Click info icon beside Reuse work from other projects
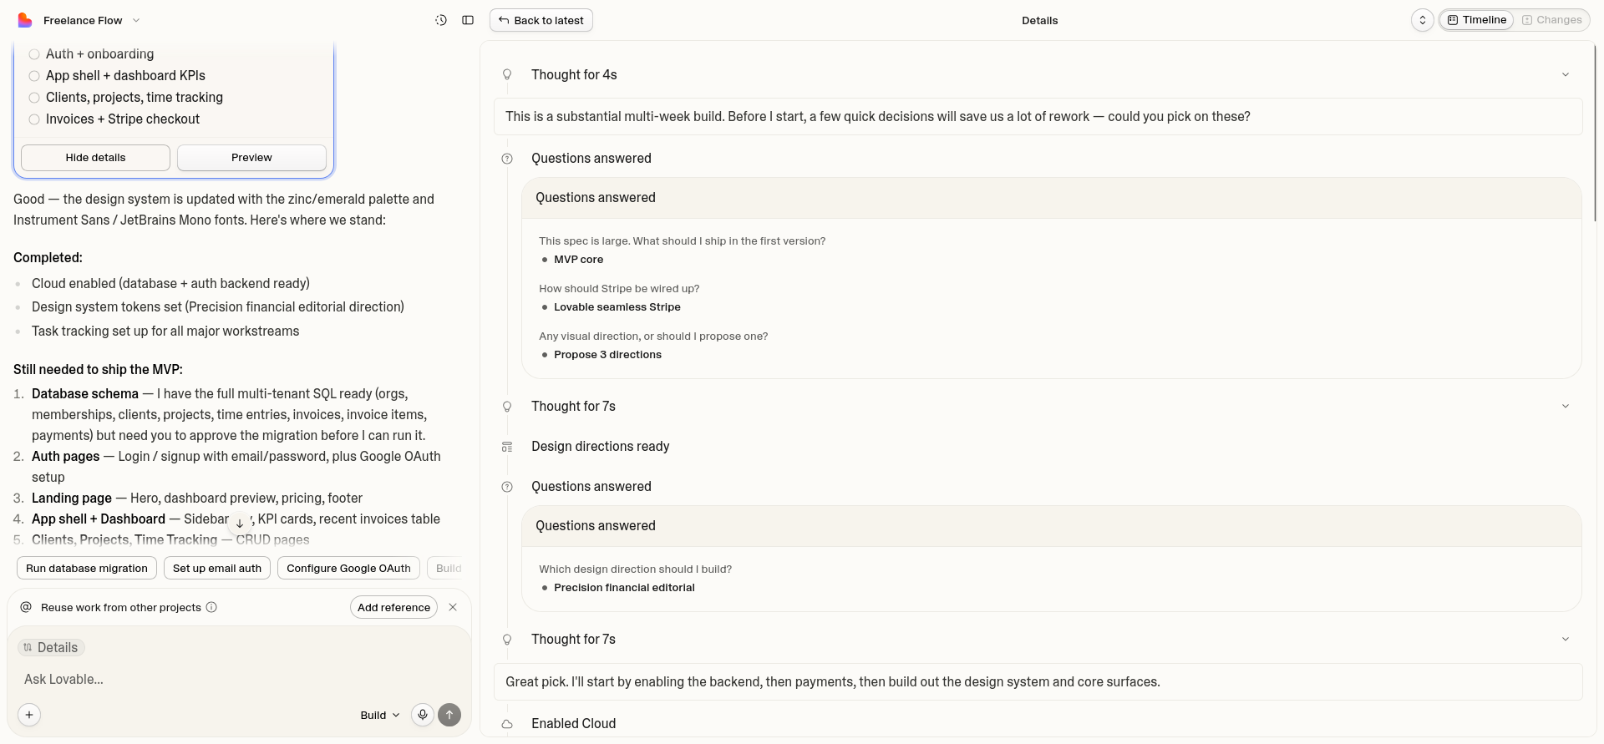 (x=211, y=607)
